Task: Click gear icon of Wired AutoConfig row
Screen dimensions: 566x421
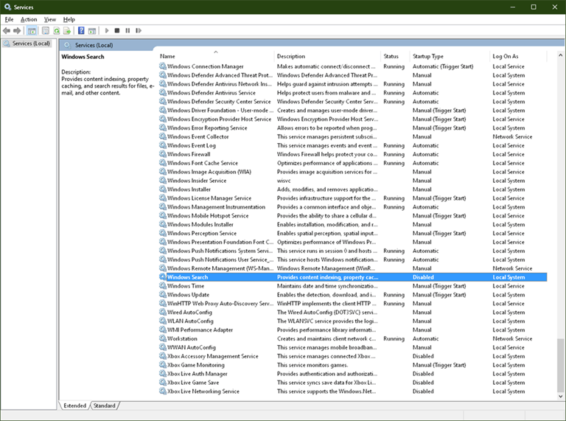Action: pos(163,312)
